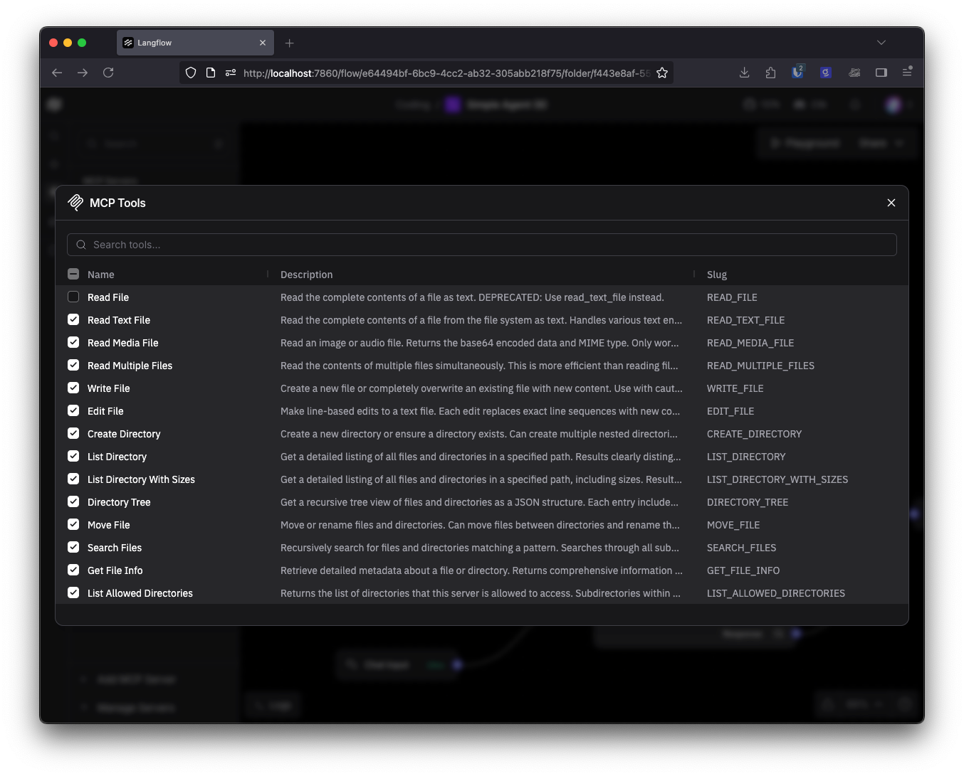
Task: Click the shield tracking protection icon
Action: tap(191, 73)
